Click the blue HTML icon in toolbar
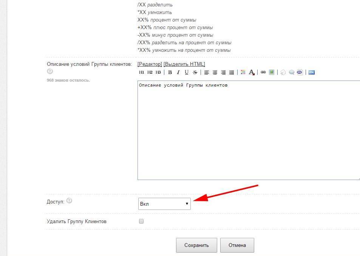The image size is (360, 256). (312, 72)
